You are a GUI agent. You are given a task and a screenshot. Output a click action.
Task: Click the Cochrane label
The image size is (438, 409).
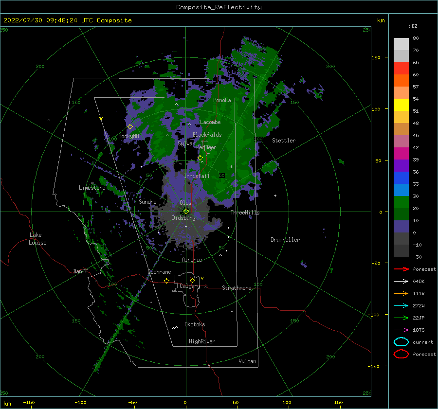click(x=159, y=272)
